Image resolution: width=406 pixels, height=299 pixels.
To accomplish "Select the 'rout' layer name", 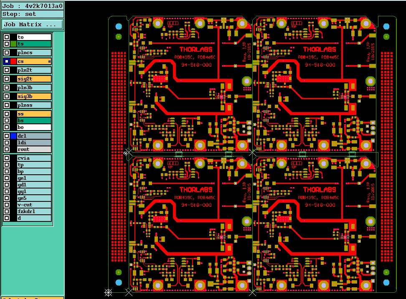I will point(34,149).
